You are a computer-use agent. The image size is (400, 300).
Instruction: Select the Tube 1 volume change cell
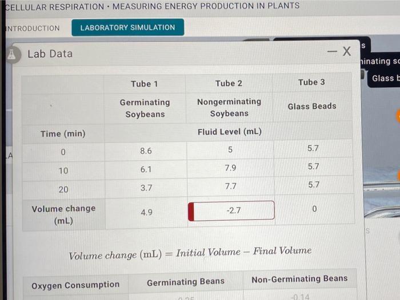pyautogui.click(x=146, y=212)
